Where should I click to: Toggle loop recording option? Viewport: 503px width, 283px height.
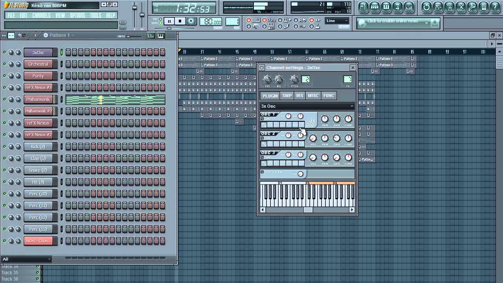(x=296, y=20)
